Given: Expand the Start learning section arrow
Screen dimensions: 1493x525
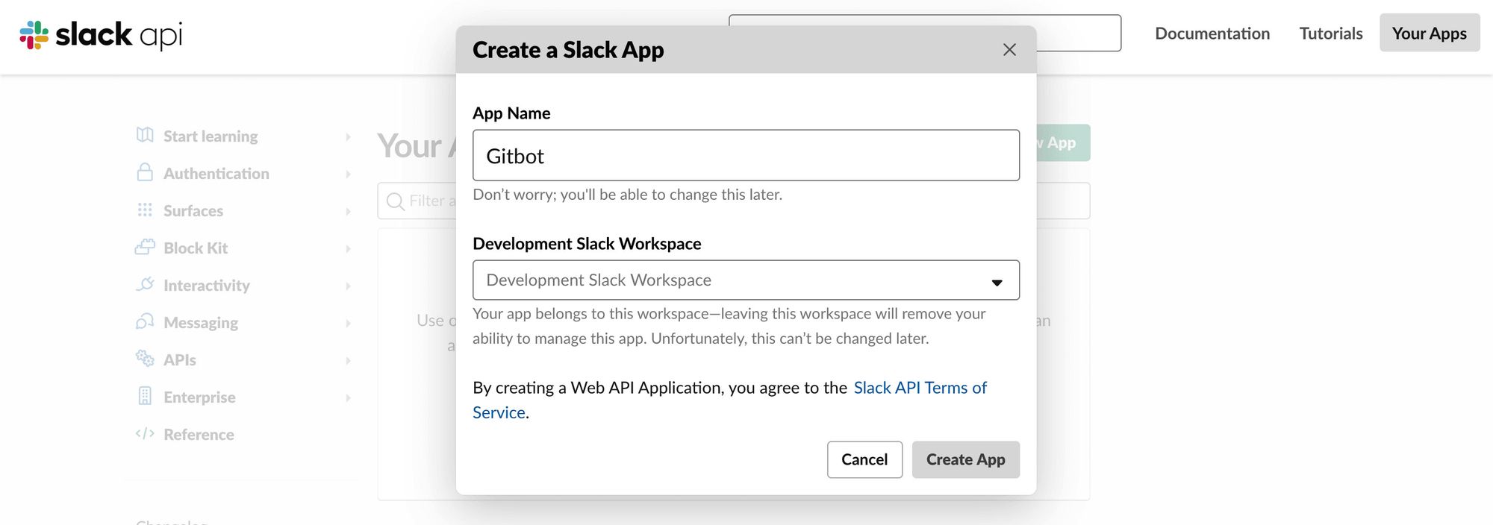Looking at the screenshot, I should click(348, 136).
